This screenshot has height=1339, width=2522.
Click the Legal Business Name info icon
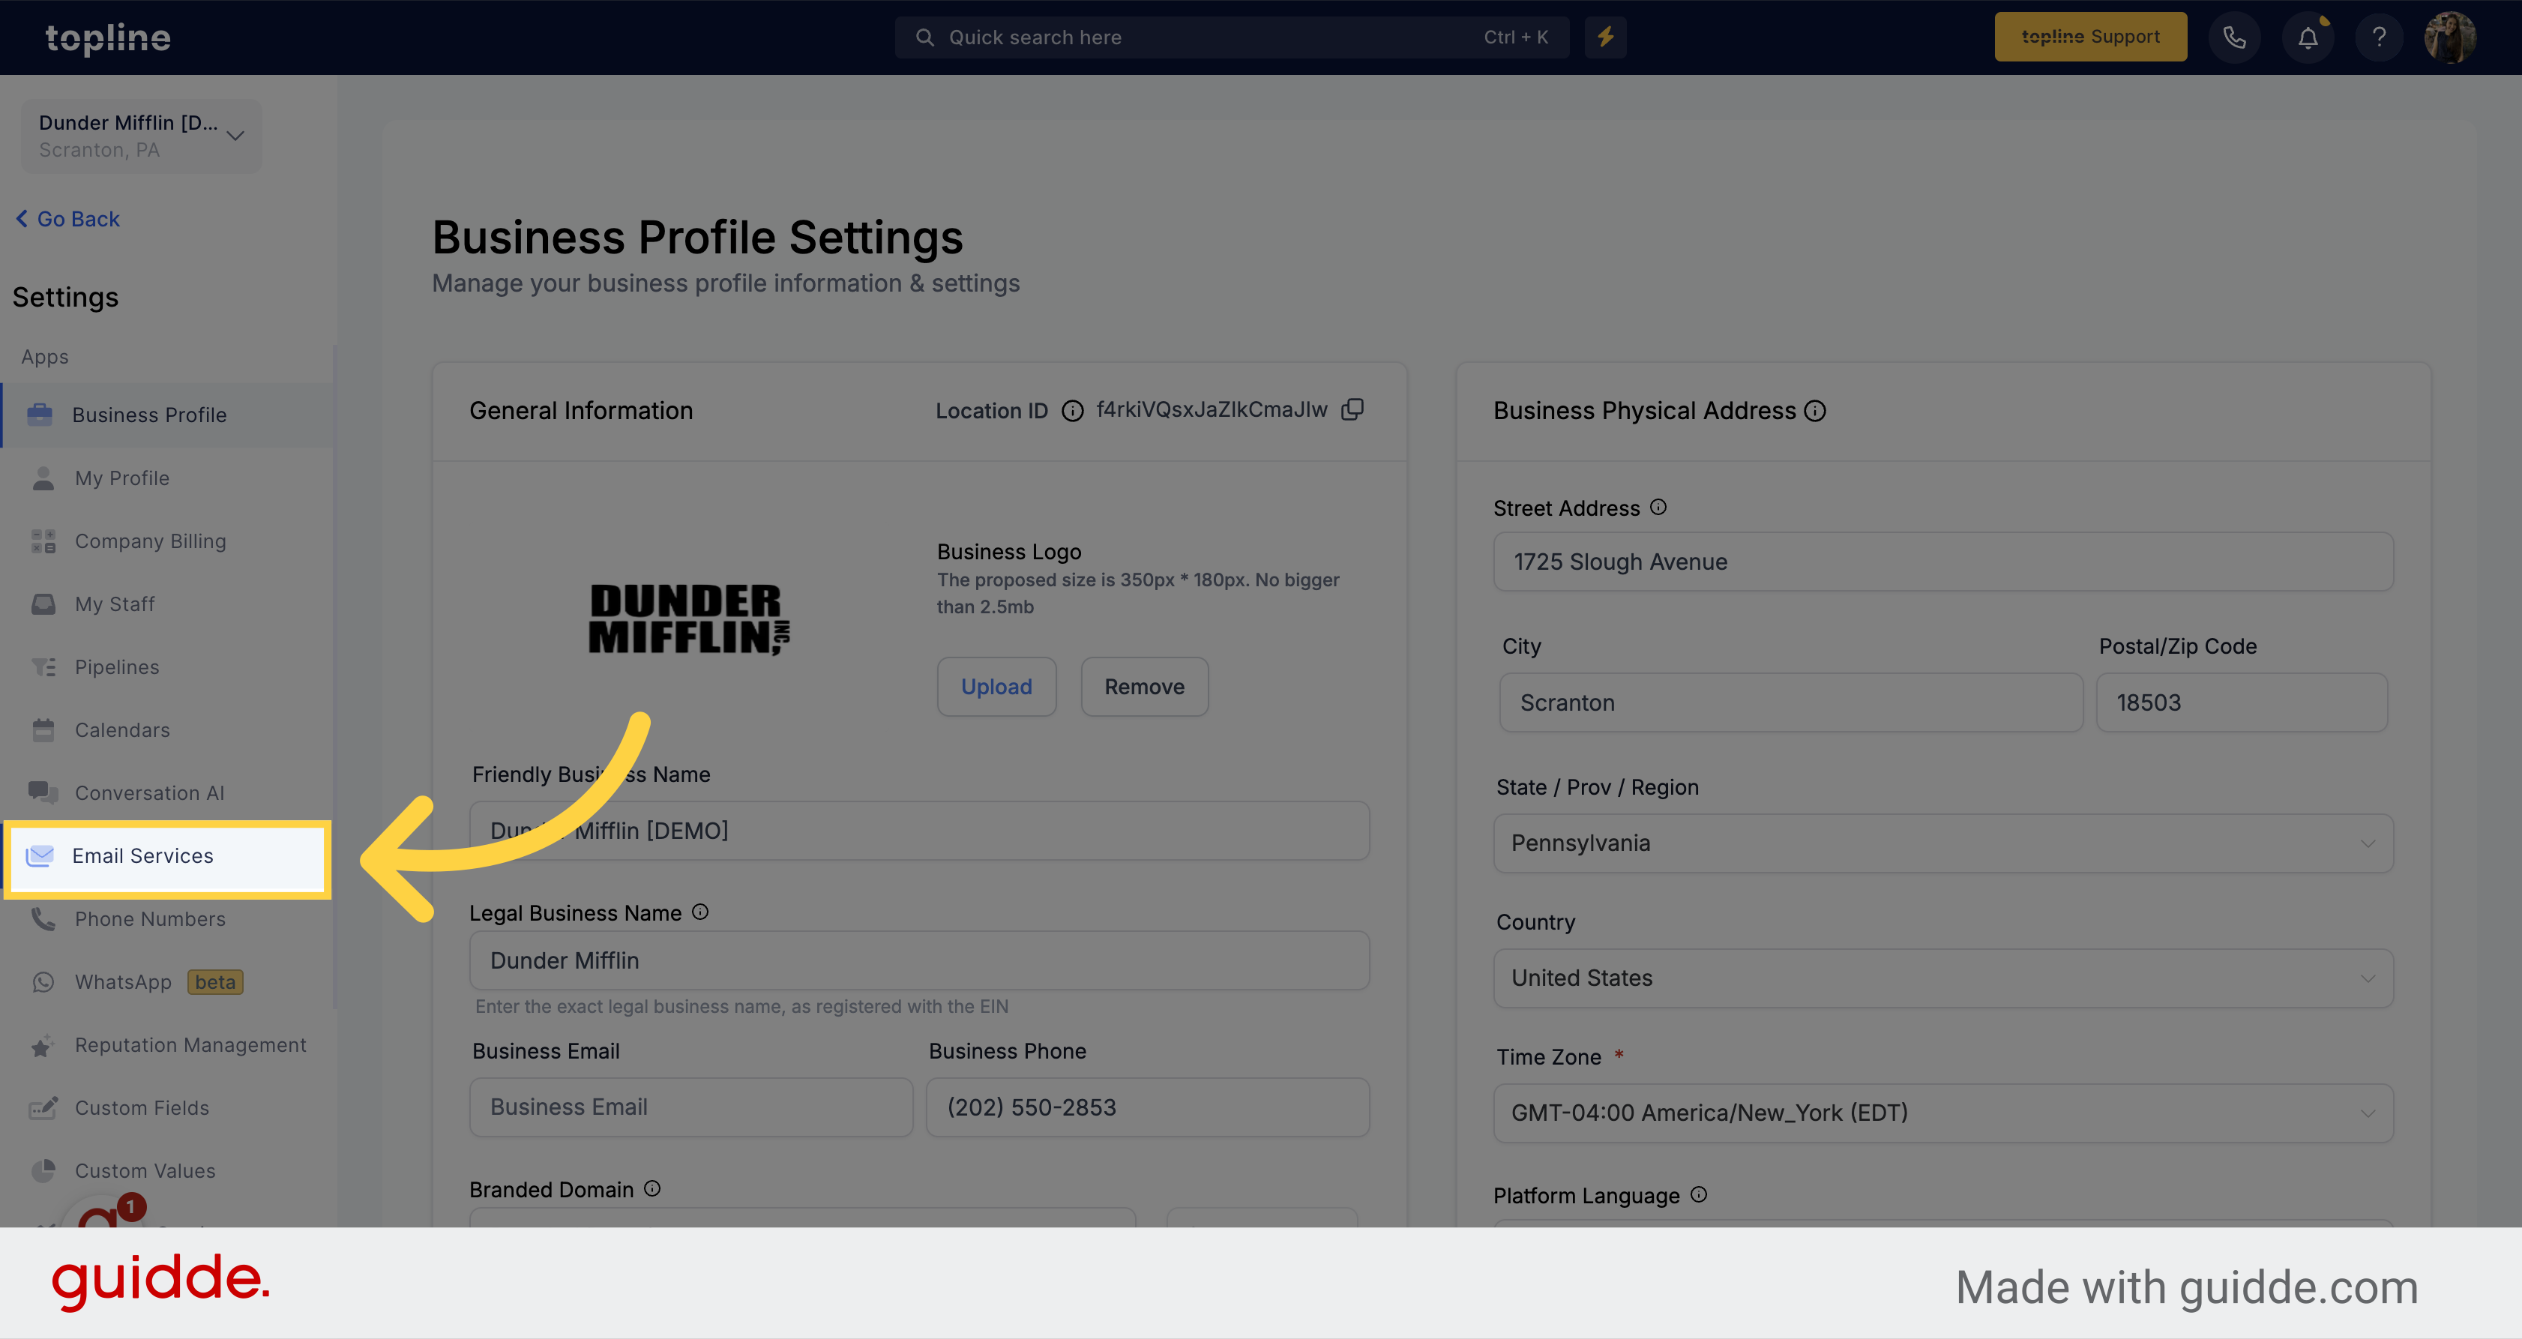(x=700, y=912)
